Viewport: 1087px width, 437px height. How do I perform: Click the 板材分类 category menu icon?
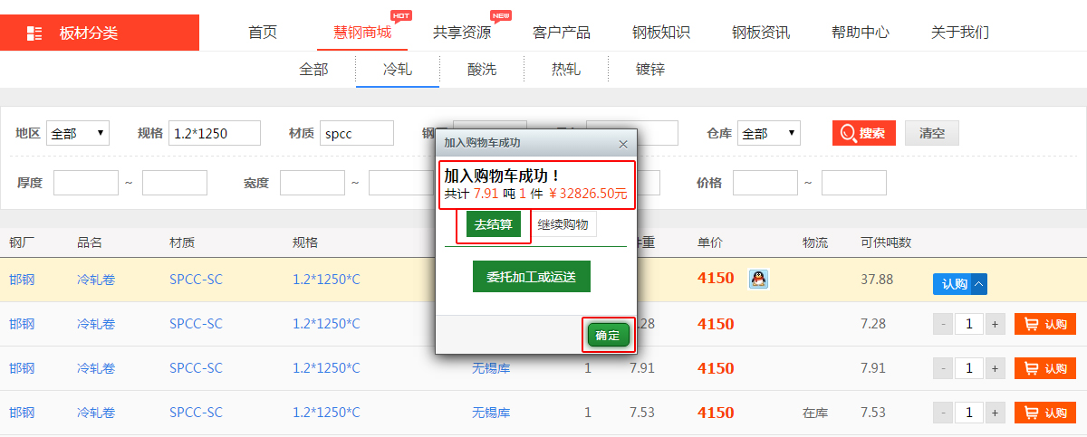[34, 33]
